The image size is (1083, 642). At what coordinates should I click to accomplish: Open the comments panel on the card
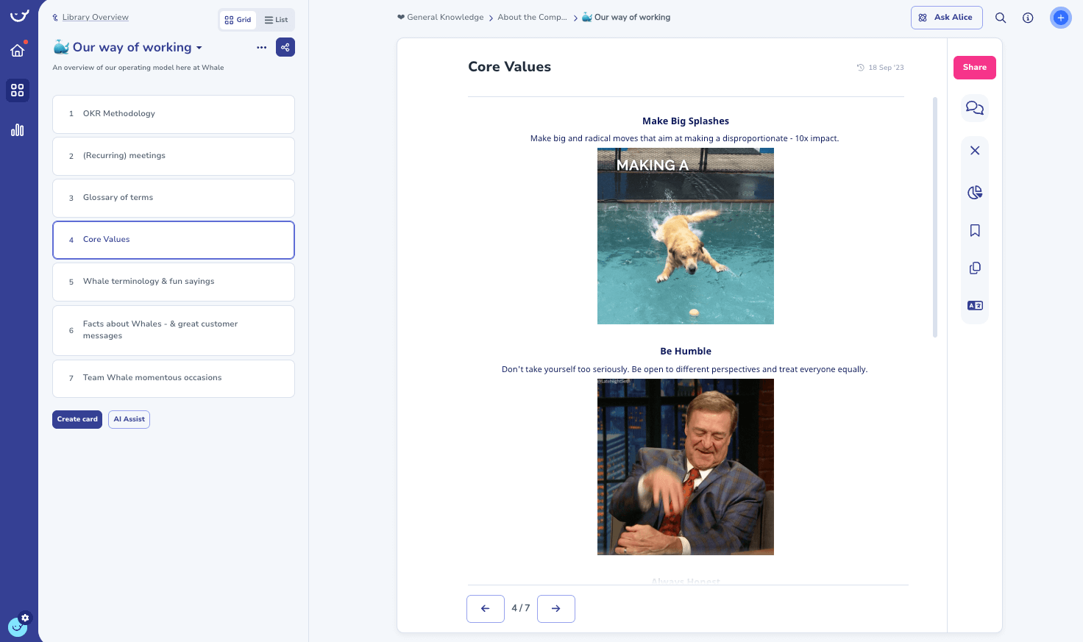[x=974, y=108]
